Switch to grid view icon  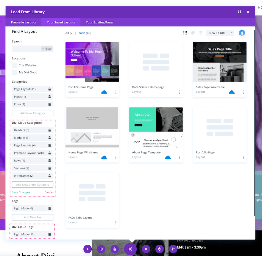185,33
